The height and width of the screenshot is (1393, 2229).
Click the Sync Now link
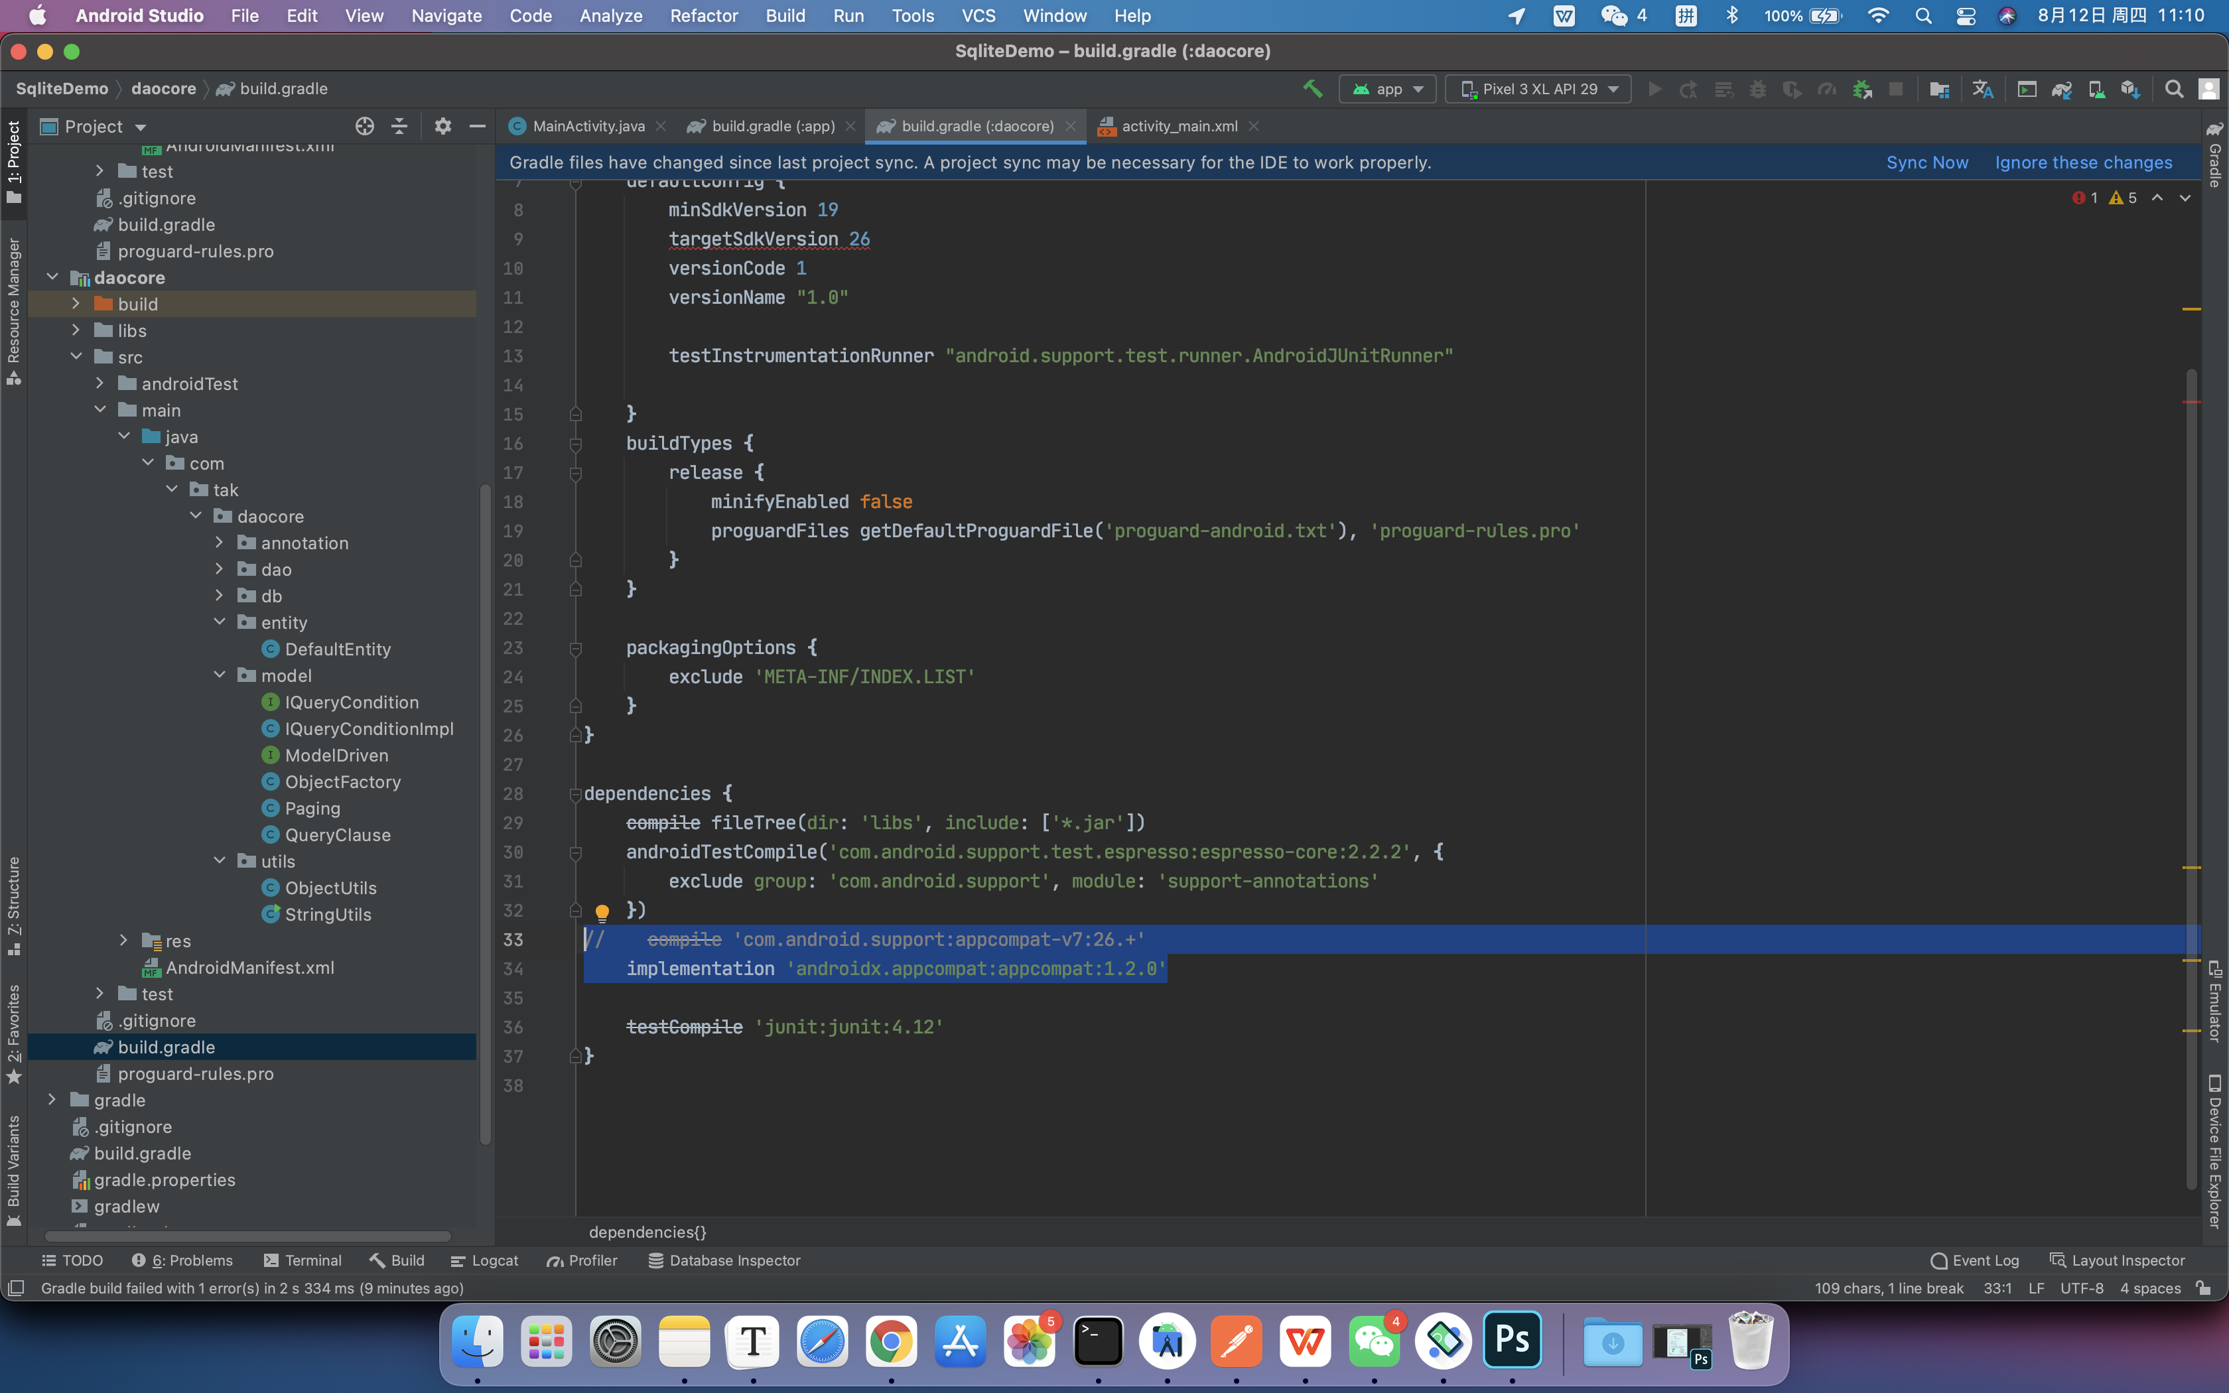(x=1927, y=162)
